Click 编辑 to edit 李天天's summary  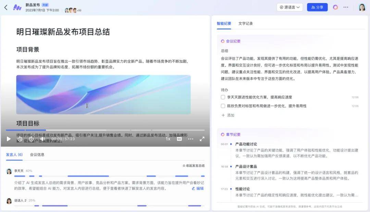[x=198, y=188]
